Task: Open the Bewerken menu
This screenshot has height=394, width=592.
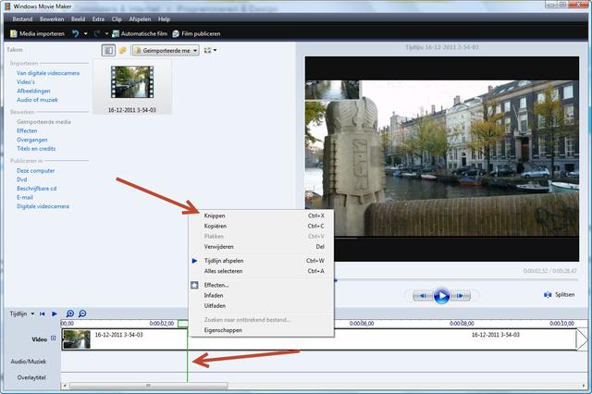Action: coord(50,18)
